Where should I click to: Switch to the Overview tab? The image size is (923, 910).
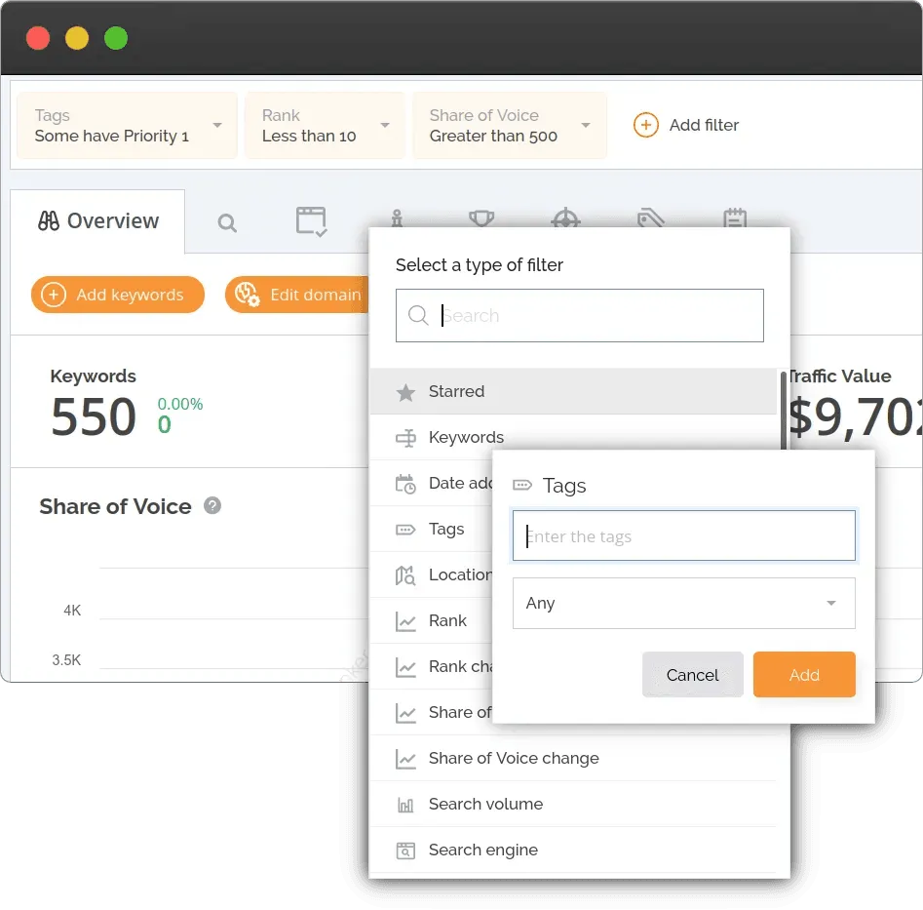[x=97, y=221]
